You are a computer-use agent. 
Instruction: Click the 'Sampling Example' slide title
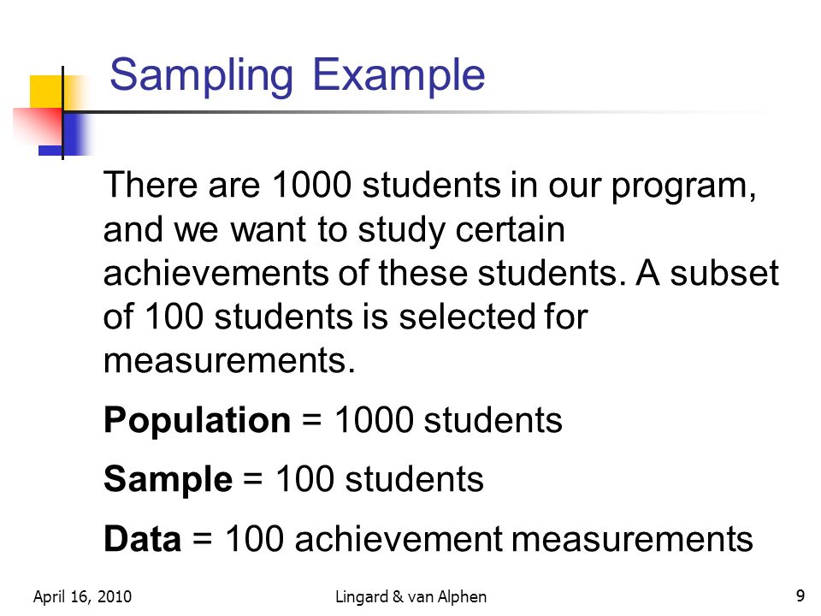click(x=297, y=76)
